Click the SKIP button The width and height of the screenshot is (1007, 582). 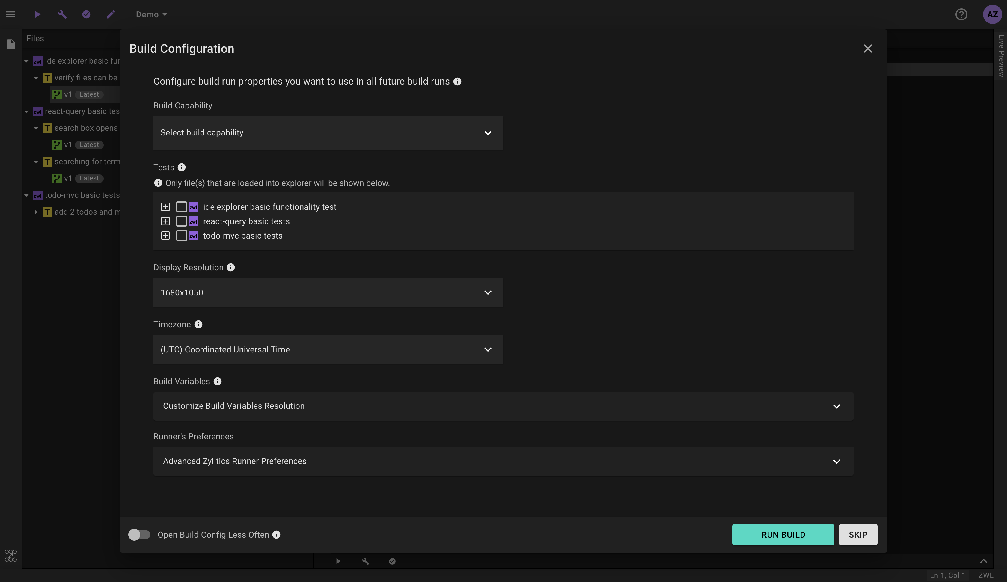[857, 535]
